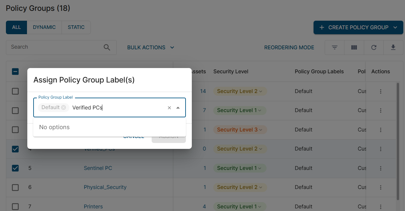
Task: Open actions menu for Sentinel PC row
Action: 381,168
